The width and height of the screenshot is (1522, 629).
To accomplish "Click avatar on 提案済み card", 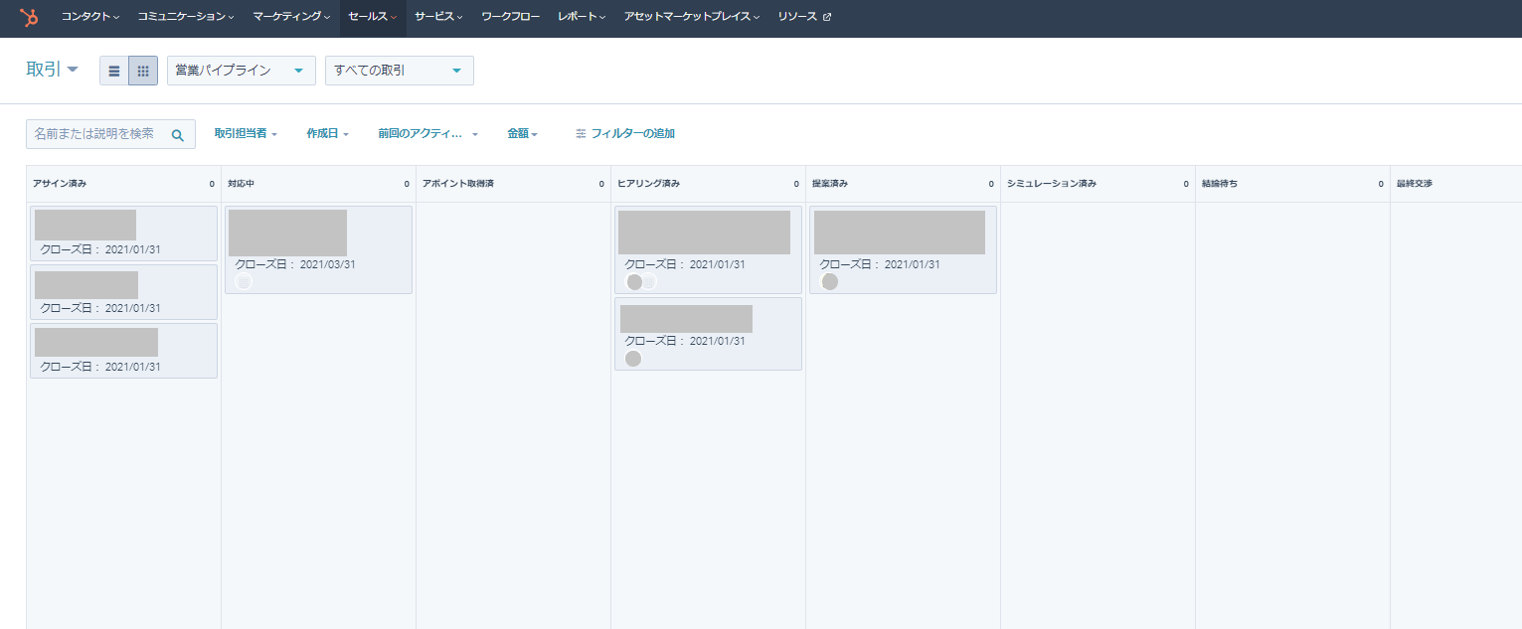I will click(x=829, y=282).
